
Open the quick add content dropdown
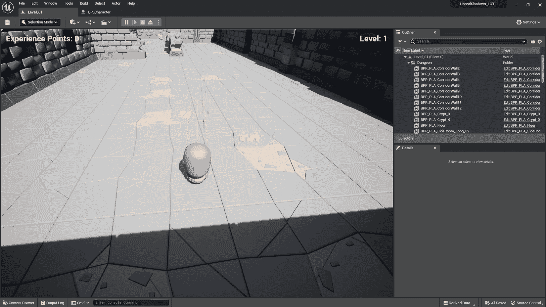[x=74, y=22]
